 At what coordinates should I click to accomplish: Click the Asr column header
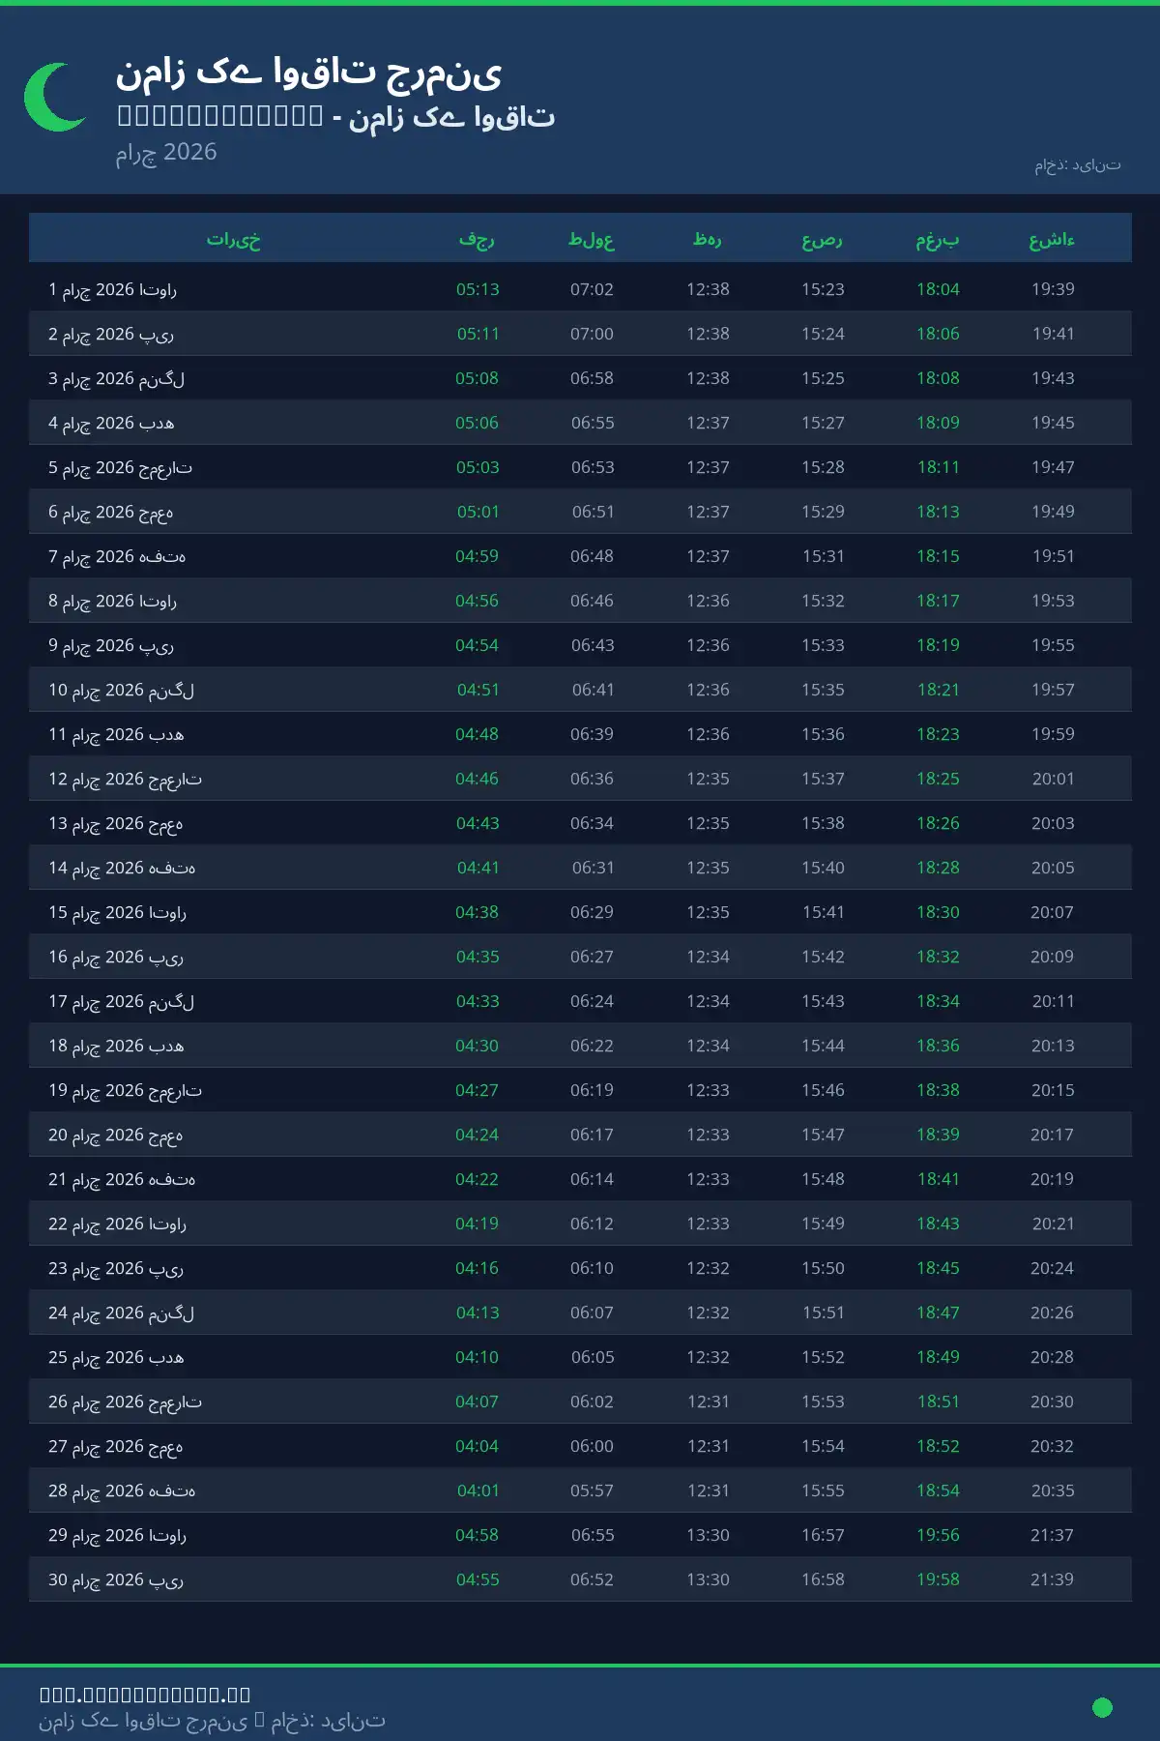tap(823, 239)
